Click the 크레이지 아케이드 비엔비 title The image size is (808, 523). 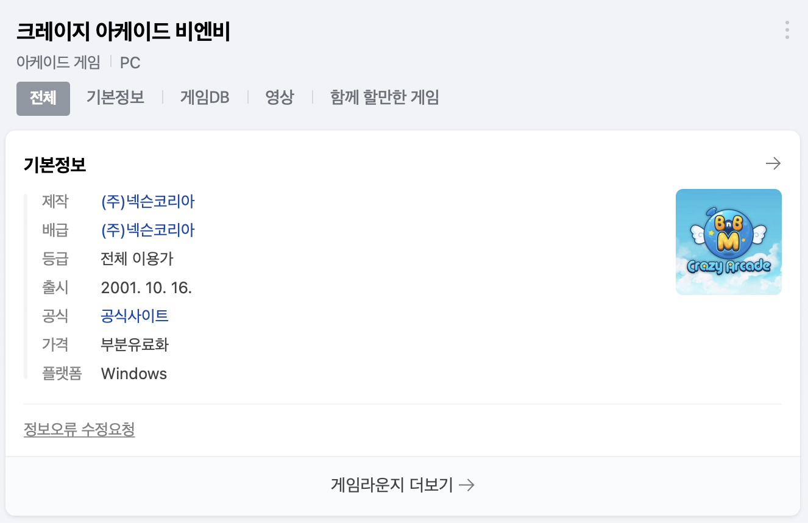pos(123,32)
